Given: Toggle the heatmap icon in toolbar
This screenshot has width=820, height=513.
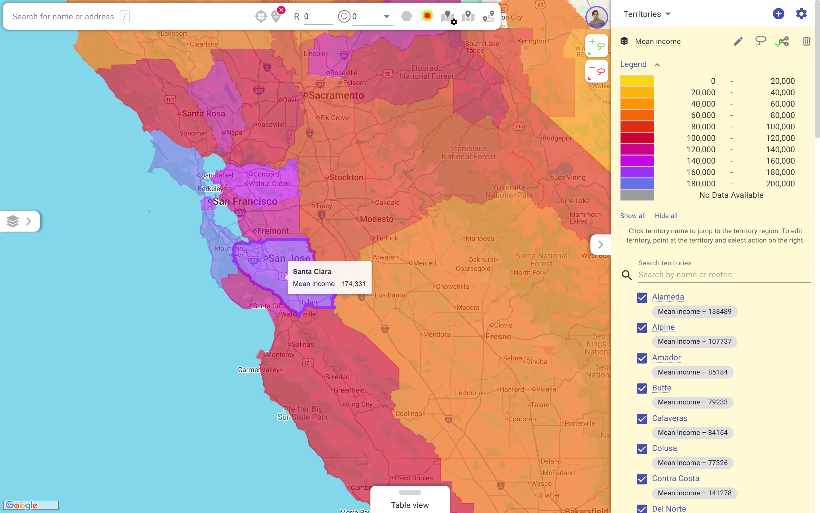Looking at the screenshot, I should (427, 16).
